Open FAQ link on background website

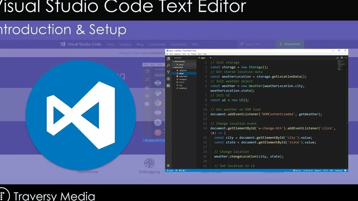click(x=195, y=44)
